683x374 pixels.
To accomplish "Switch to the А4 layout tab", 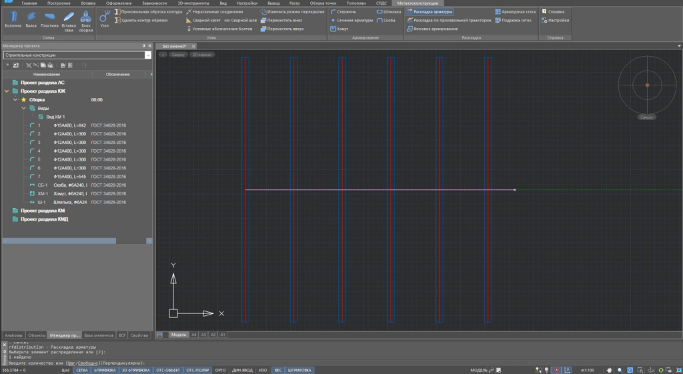I will click(193, 334).
